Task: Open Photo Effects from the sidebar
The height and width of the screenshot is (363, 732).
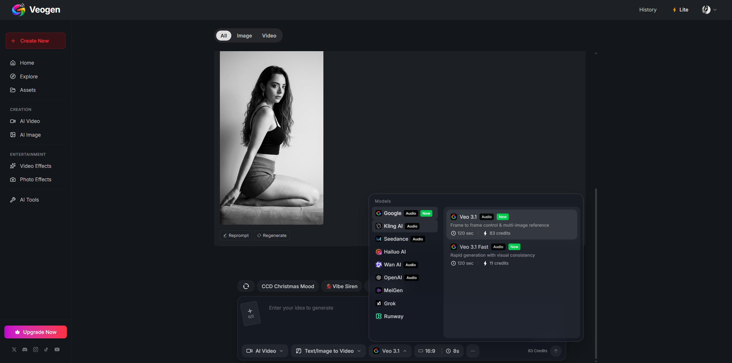Action: [x=35, y=179]
